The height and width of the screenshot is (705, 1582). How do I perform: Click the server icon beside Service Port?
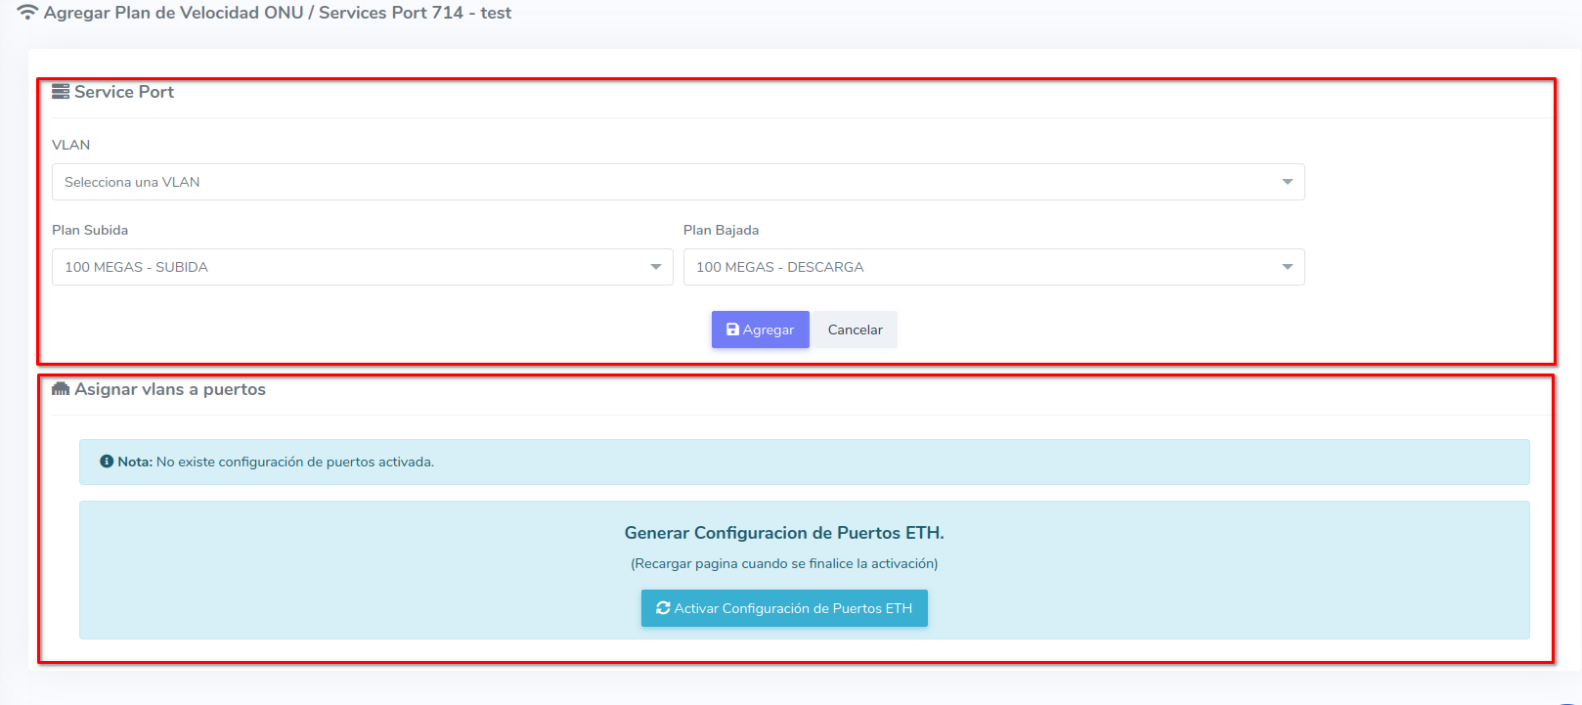coord(61,92)
